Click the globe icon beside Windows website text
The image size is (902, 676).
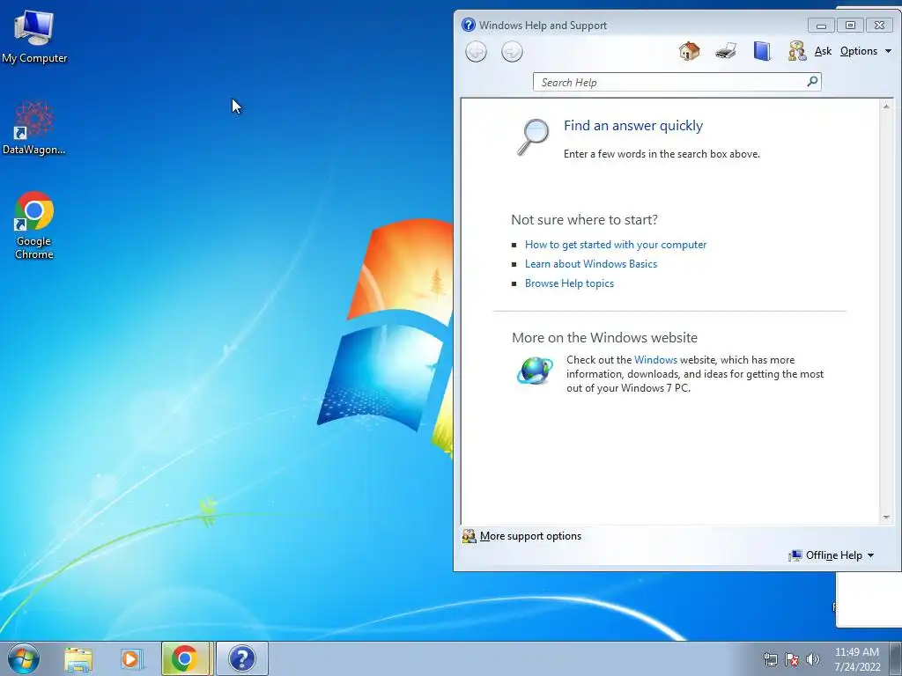click(x=535, y=371)
